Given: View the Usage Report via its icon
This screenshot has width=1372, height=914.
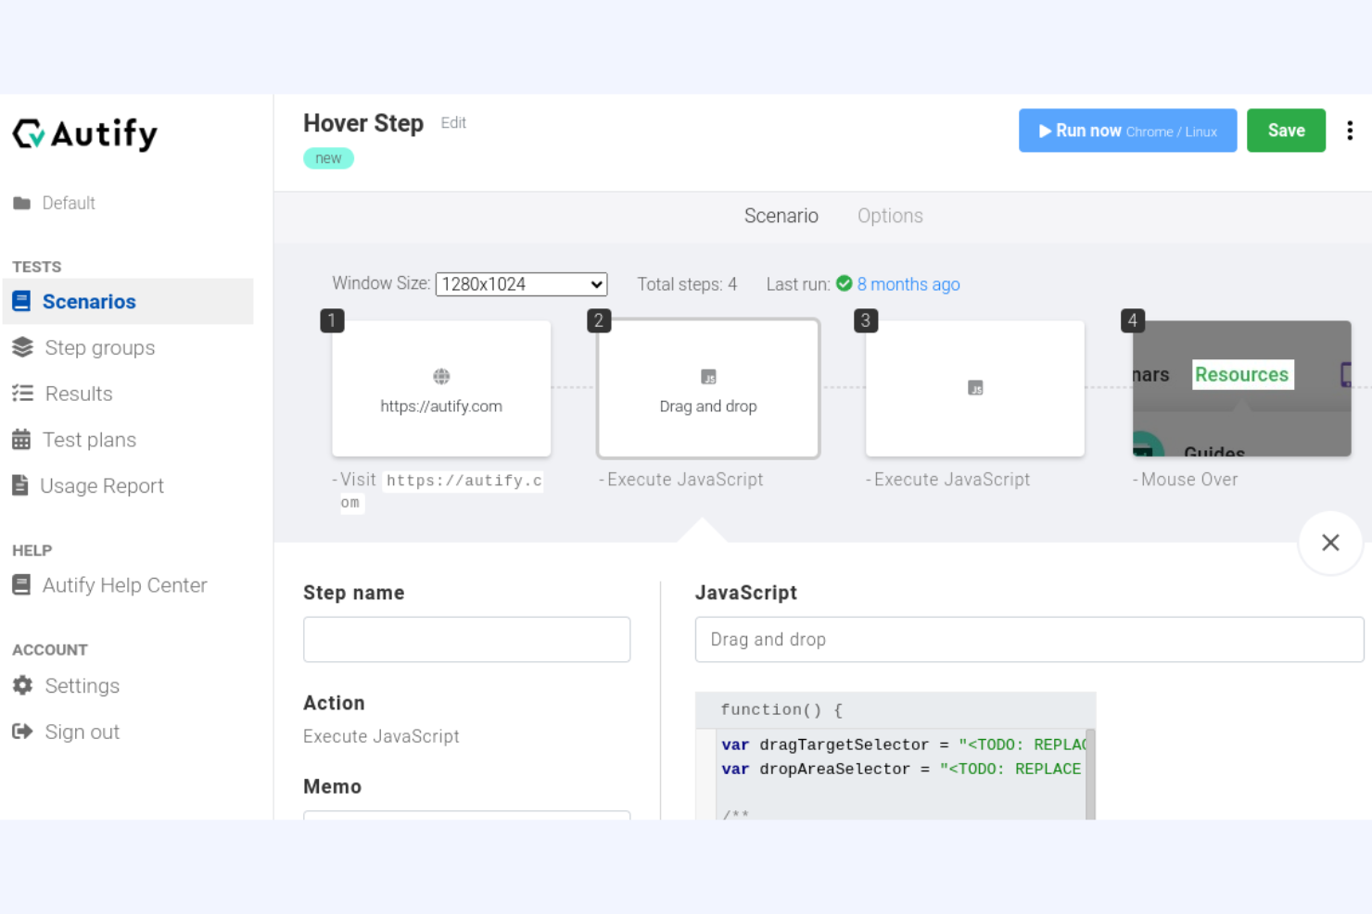Looking at the screenshot, I should [22, 485].
